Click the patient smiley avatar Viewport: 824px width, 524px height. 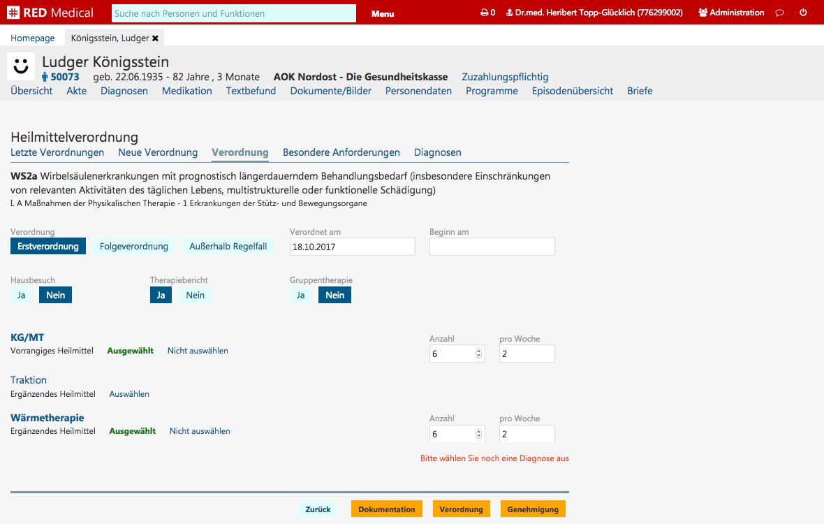pos(21,66)
